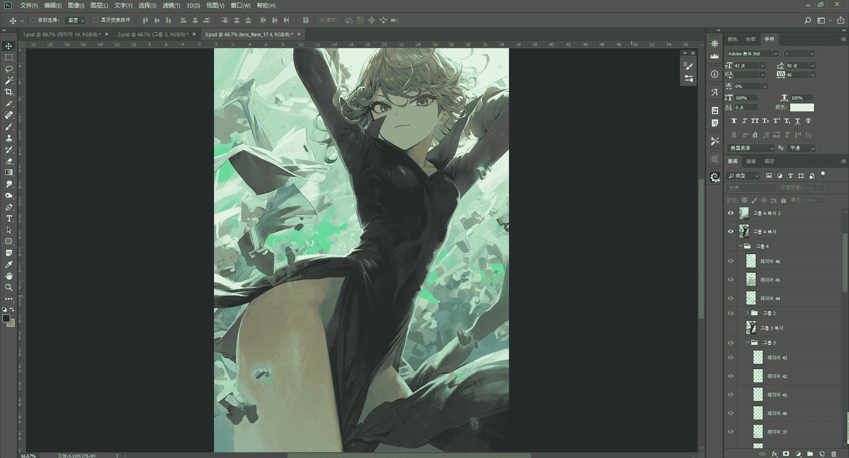849x458 pixels.
Task: Select the Horizontal Type tool
Action: point(9,218)
